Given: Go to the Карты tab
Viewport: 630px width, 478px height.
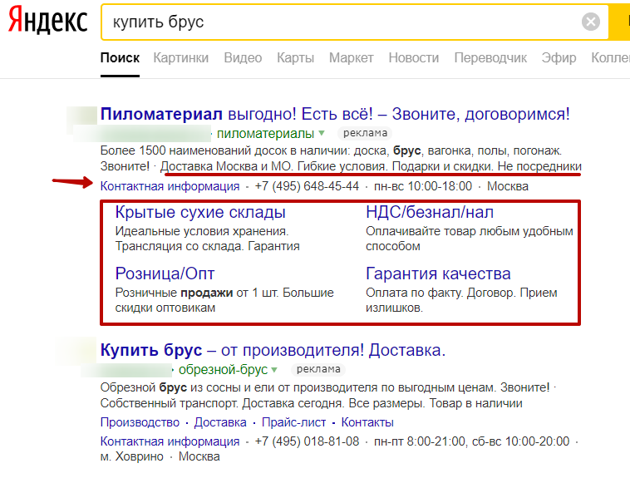Looking at the screenshot, I should [x=295, y=58].
